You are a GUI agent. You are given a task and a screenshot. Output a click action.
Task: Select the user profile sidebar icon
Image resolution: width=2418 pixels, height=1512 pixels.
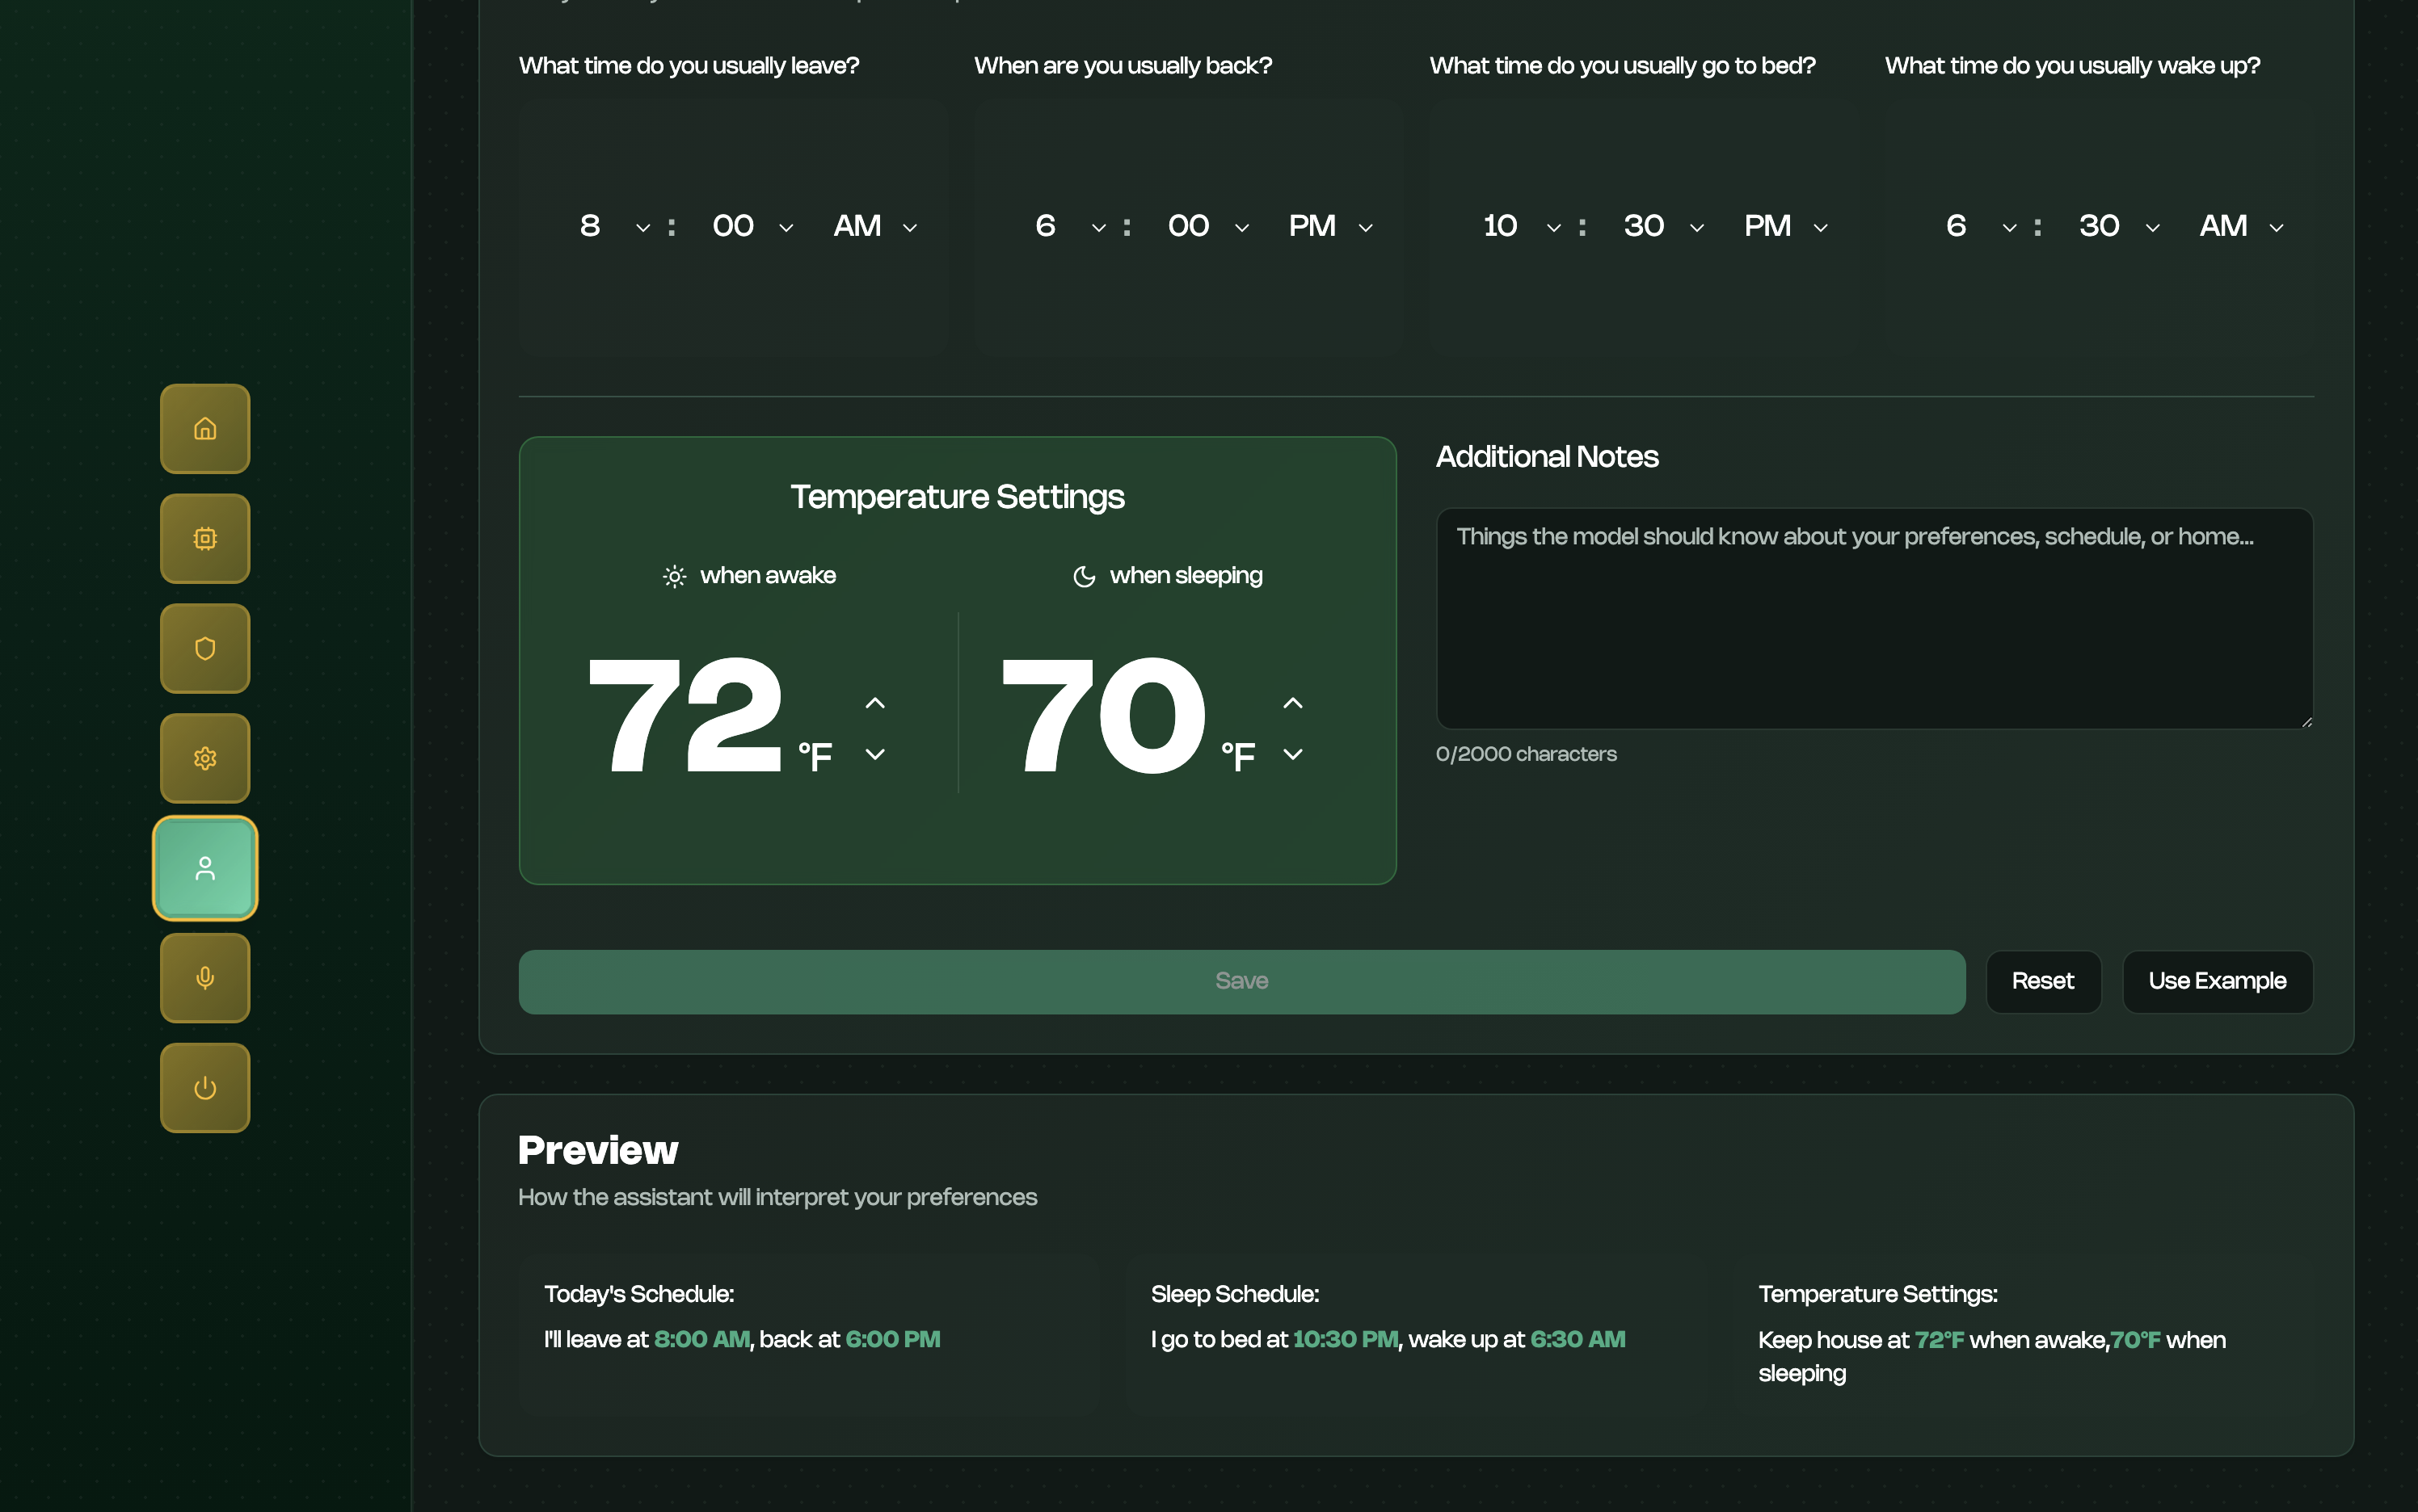(x=205, y=868)
